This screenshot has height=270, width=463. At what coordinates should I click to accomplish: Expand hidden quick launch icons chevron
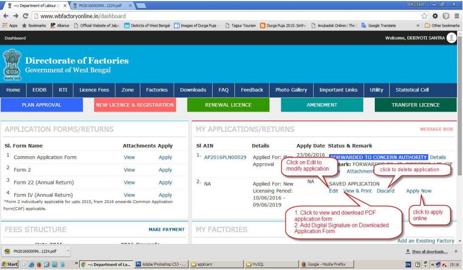pos(76,263)
